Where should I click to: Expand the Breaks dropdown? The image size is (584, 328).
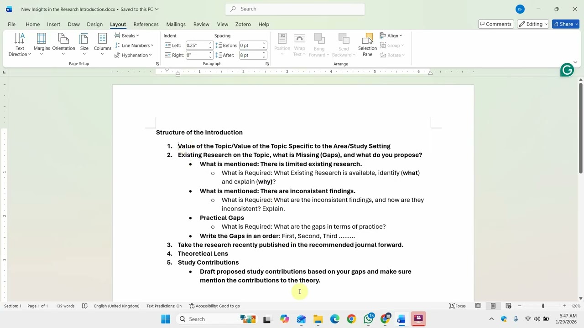tap(127, 36)
